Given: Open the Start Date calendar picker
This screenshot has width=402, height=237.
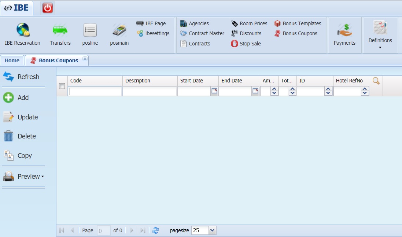Looking at the screenshot, I should (x=214, y=91).
